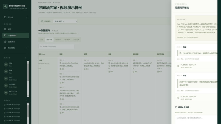Click the lawyer review notes text area
The height and width of the screenshot is (124, 221).
[196, 120]
